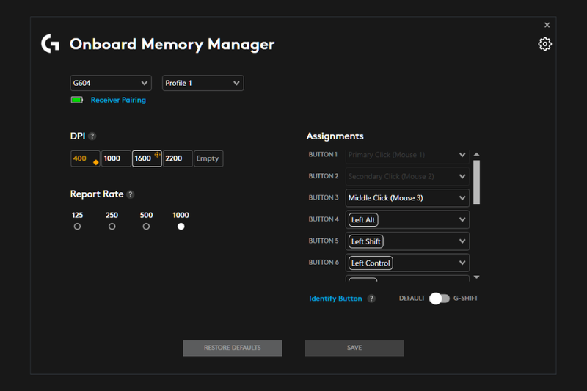587x391 pixels.
Task: Select the Empty DPI slot
Action: pyautogui.click(x=208, y=158)
